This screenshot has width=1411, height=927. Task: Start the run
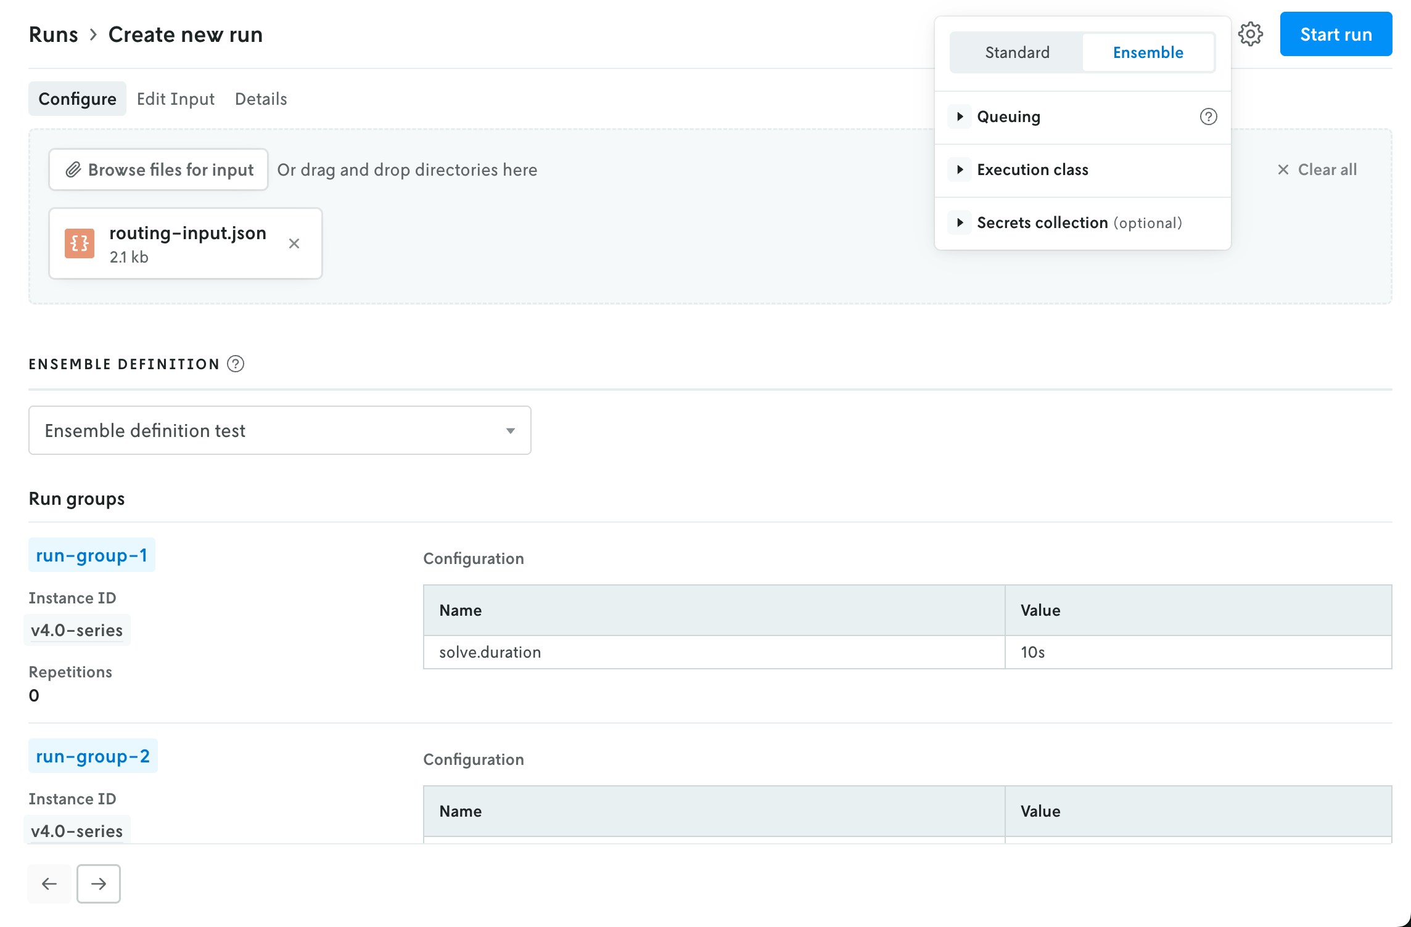(x=1336, y=34)
